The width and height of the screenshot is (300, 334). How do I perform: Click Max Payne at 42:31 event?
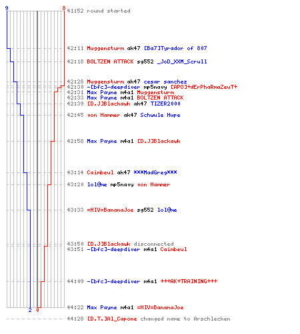click(x=102, y=92)
